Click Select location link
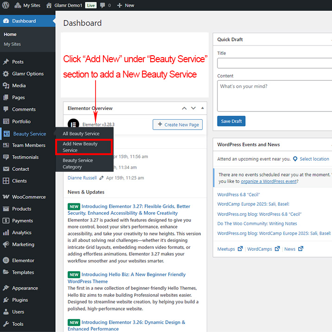 [314, 159]
